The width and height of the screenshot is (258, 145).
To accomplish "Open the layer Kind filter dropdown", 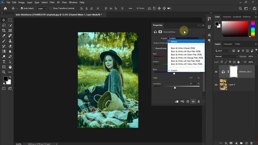I will (x=222, y=51).
